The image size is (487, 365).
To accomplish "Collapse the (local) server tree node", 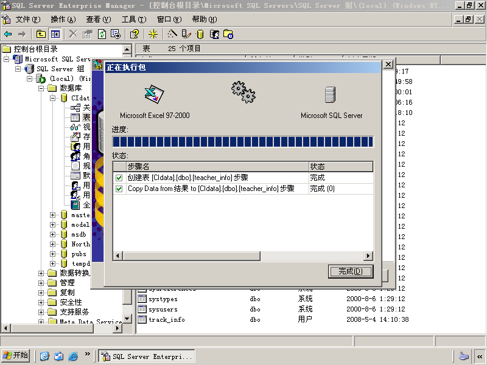I will point(29,78).
